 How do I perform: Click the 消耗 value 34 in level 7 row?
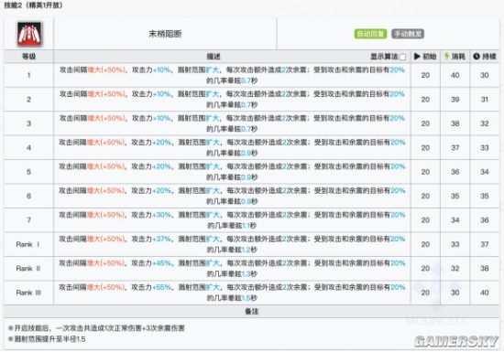coord(455,220)
